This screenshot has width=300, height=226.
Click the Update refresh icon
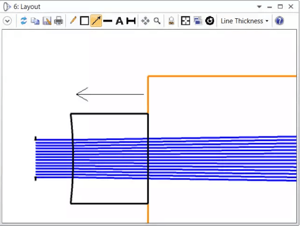point(23,21)
